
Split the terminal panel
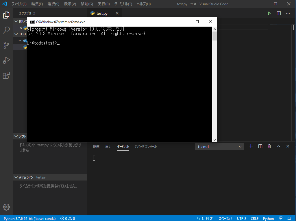[x=260, y=146]
